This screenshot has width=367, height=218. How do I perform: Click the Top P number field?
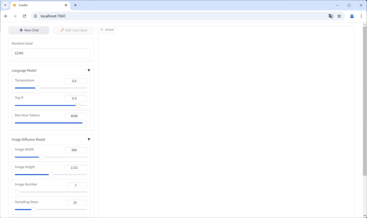(x=76, y=98)
